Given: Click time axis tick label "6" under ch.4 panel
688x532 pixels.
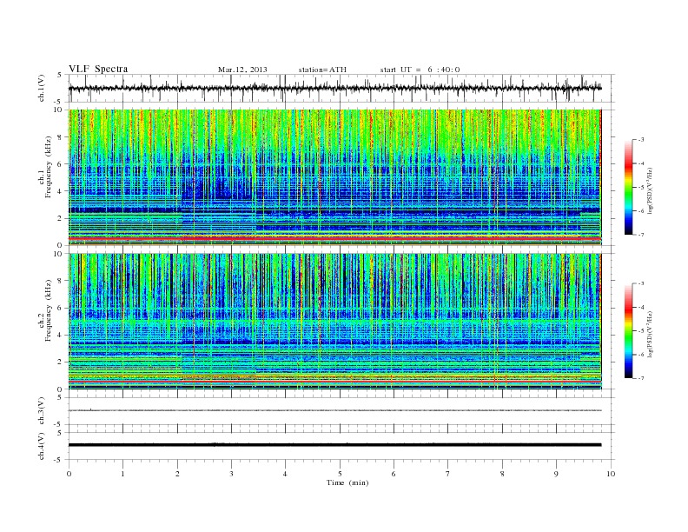Looking at the screenshot, I should [394, 474].
